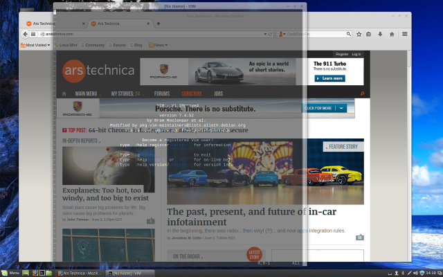Click the magnifier icon in DuckDuckGo search box

point(349,34)
